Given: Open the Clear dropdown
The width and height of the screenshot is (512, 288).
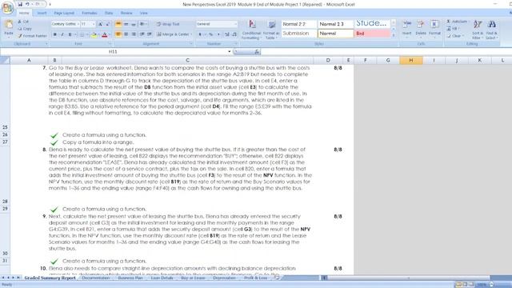Looking at the screenshot, I should coord(454,36).
